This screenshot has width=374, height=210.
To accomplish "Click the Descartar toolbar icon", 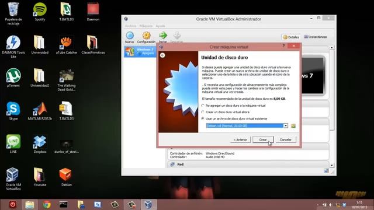I will tap(176, 37).
